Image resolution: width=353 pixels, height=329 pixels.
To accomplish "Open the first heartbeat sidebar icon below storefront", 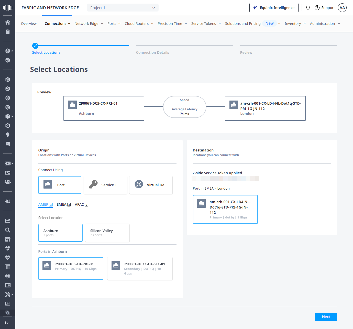I will [x=8, y=248].
